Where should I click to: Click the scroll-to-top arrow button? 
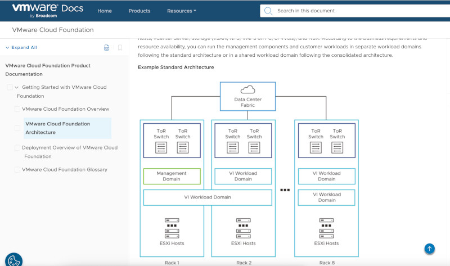430,249
